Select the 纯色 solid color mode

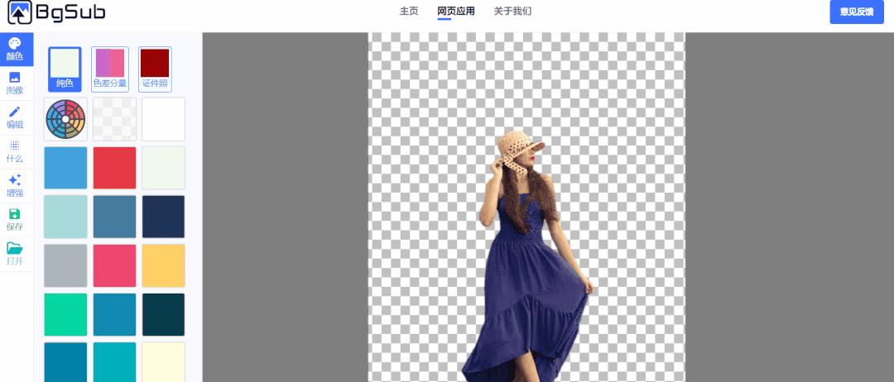[65, 69]
